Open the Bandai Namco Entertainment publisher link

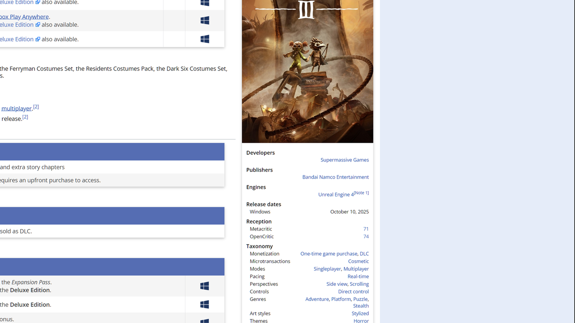point(336,177)
